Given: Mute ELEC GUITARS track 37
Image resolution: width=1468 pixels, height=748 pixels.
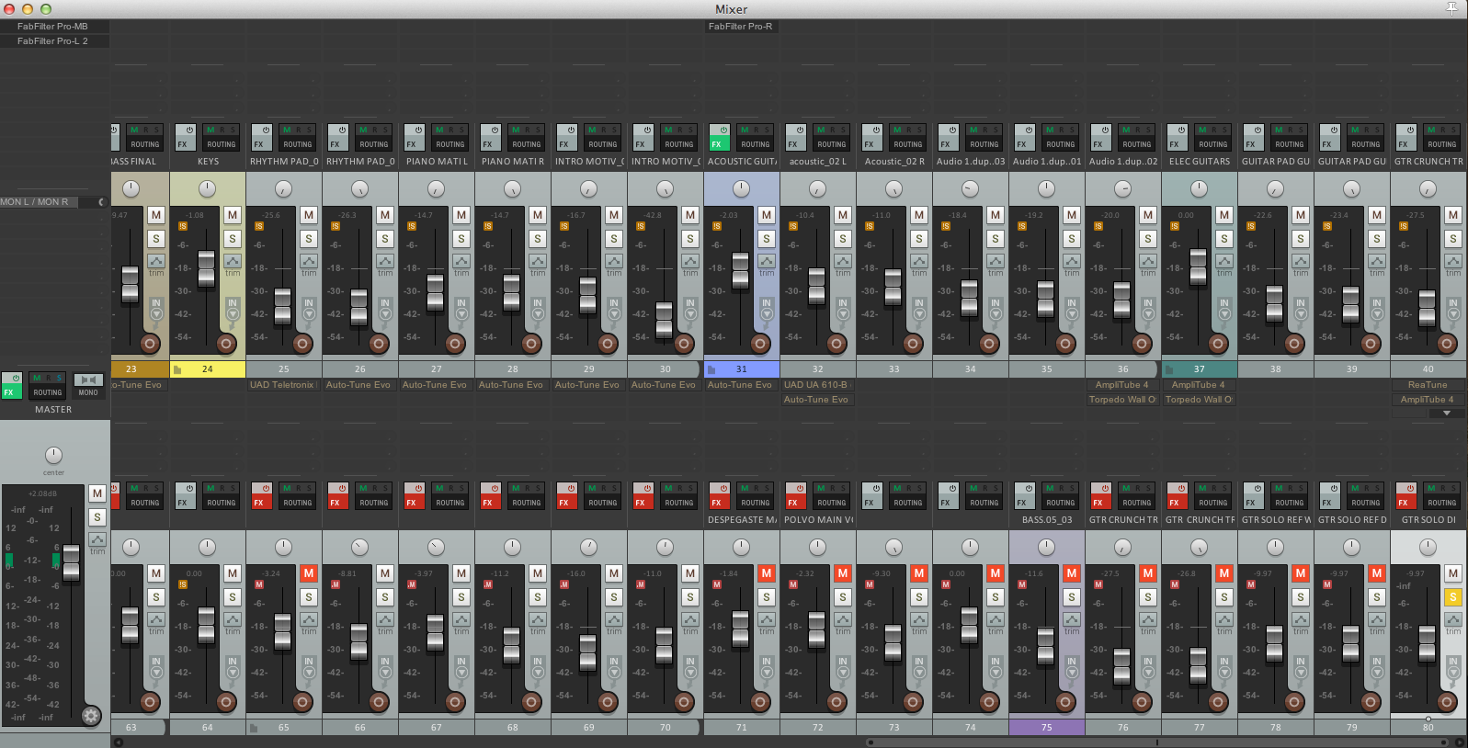Looking at the screenshot, I should point(1224,215).
